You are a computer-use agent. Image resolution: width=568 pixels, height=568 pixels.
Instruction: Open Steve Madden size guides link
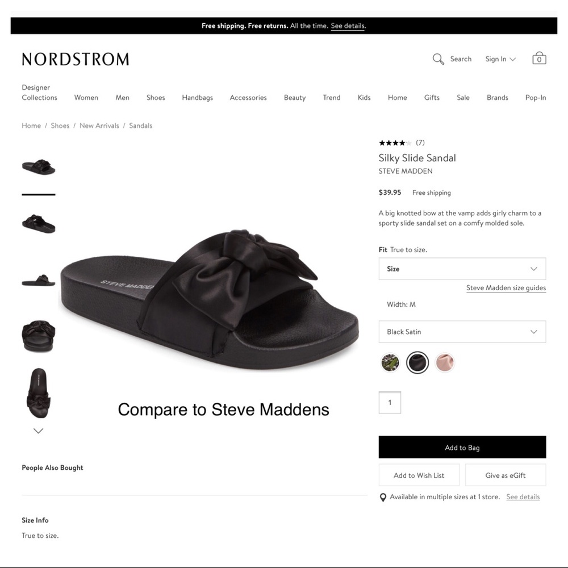(x=506, y=288)
